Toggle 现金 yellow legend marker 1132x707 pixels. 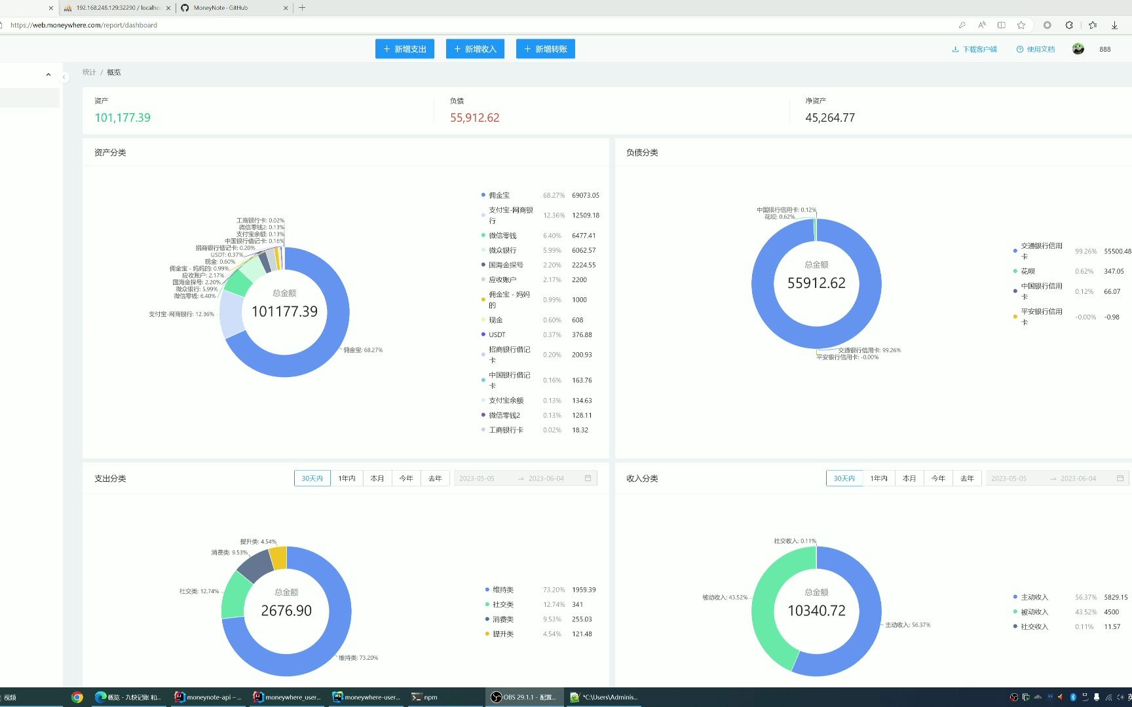coord(483,319)
